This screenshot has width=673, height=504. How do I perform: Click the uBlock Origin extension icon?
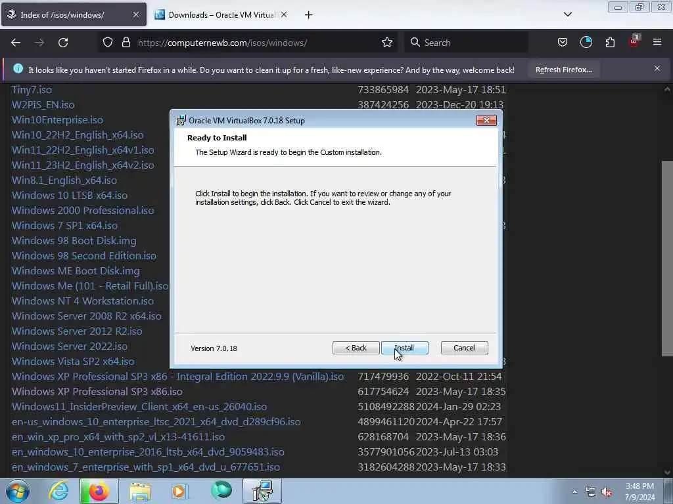[634, 41]
